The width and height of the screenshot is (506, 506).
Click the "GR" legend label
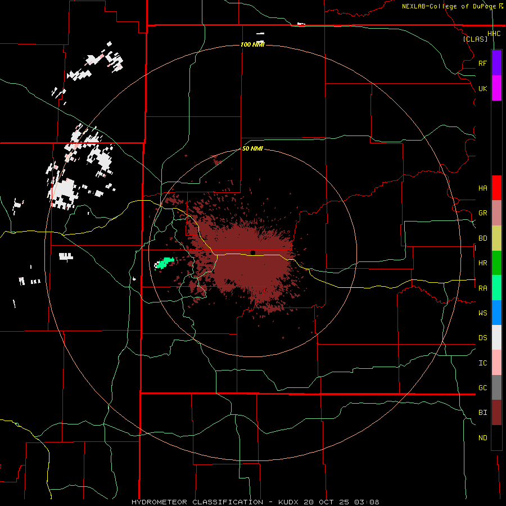482,213
